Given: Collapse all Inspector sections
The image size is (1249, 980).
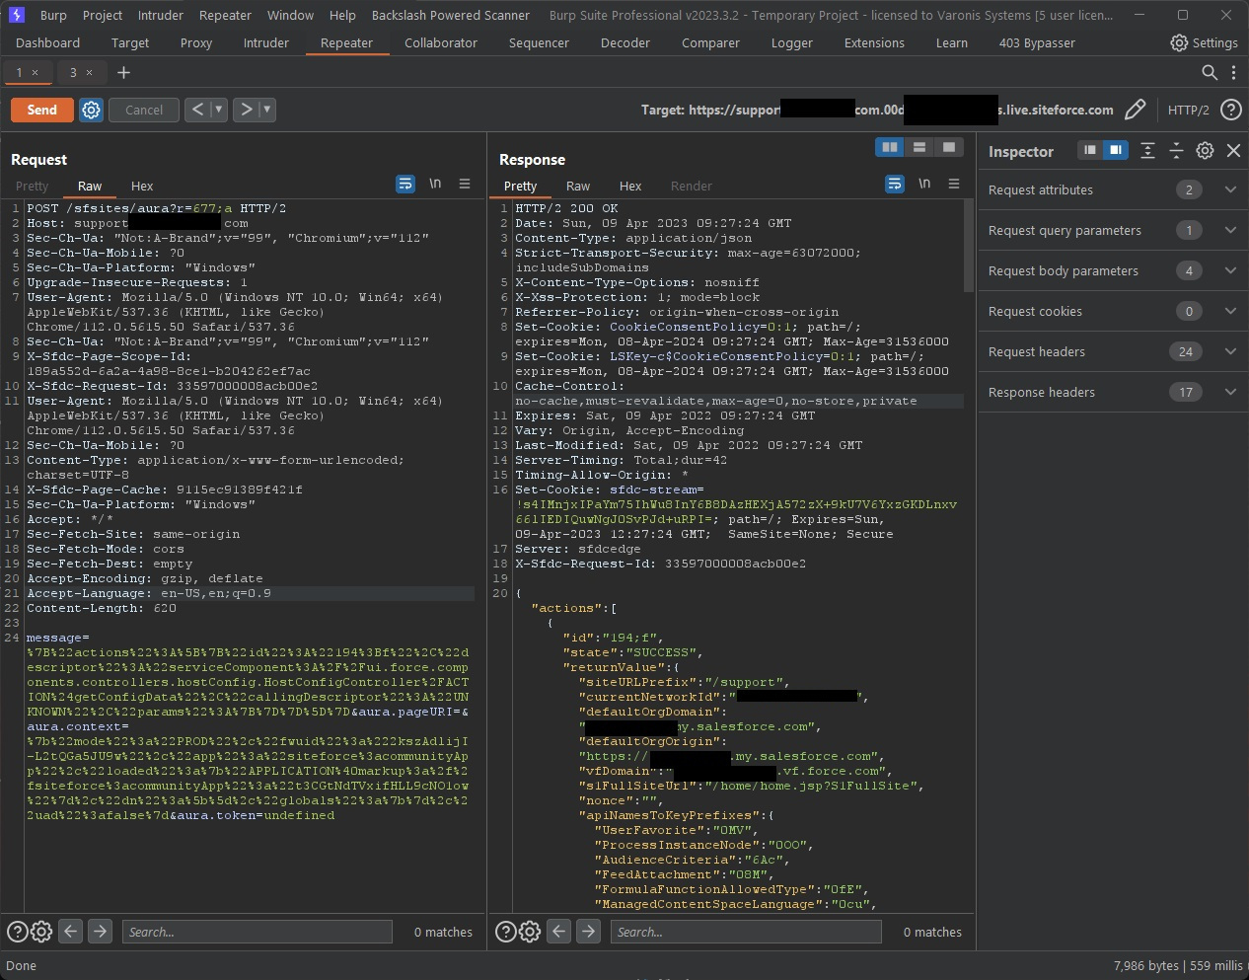Looking at the screenshot, I should pos(1176,150).
